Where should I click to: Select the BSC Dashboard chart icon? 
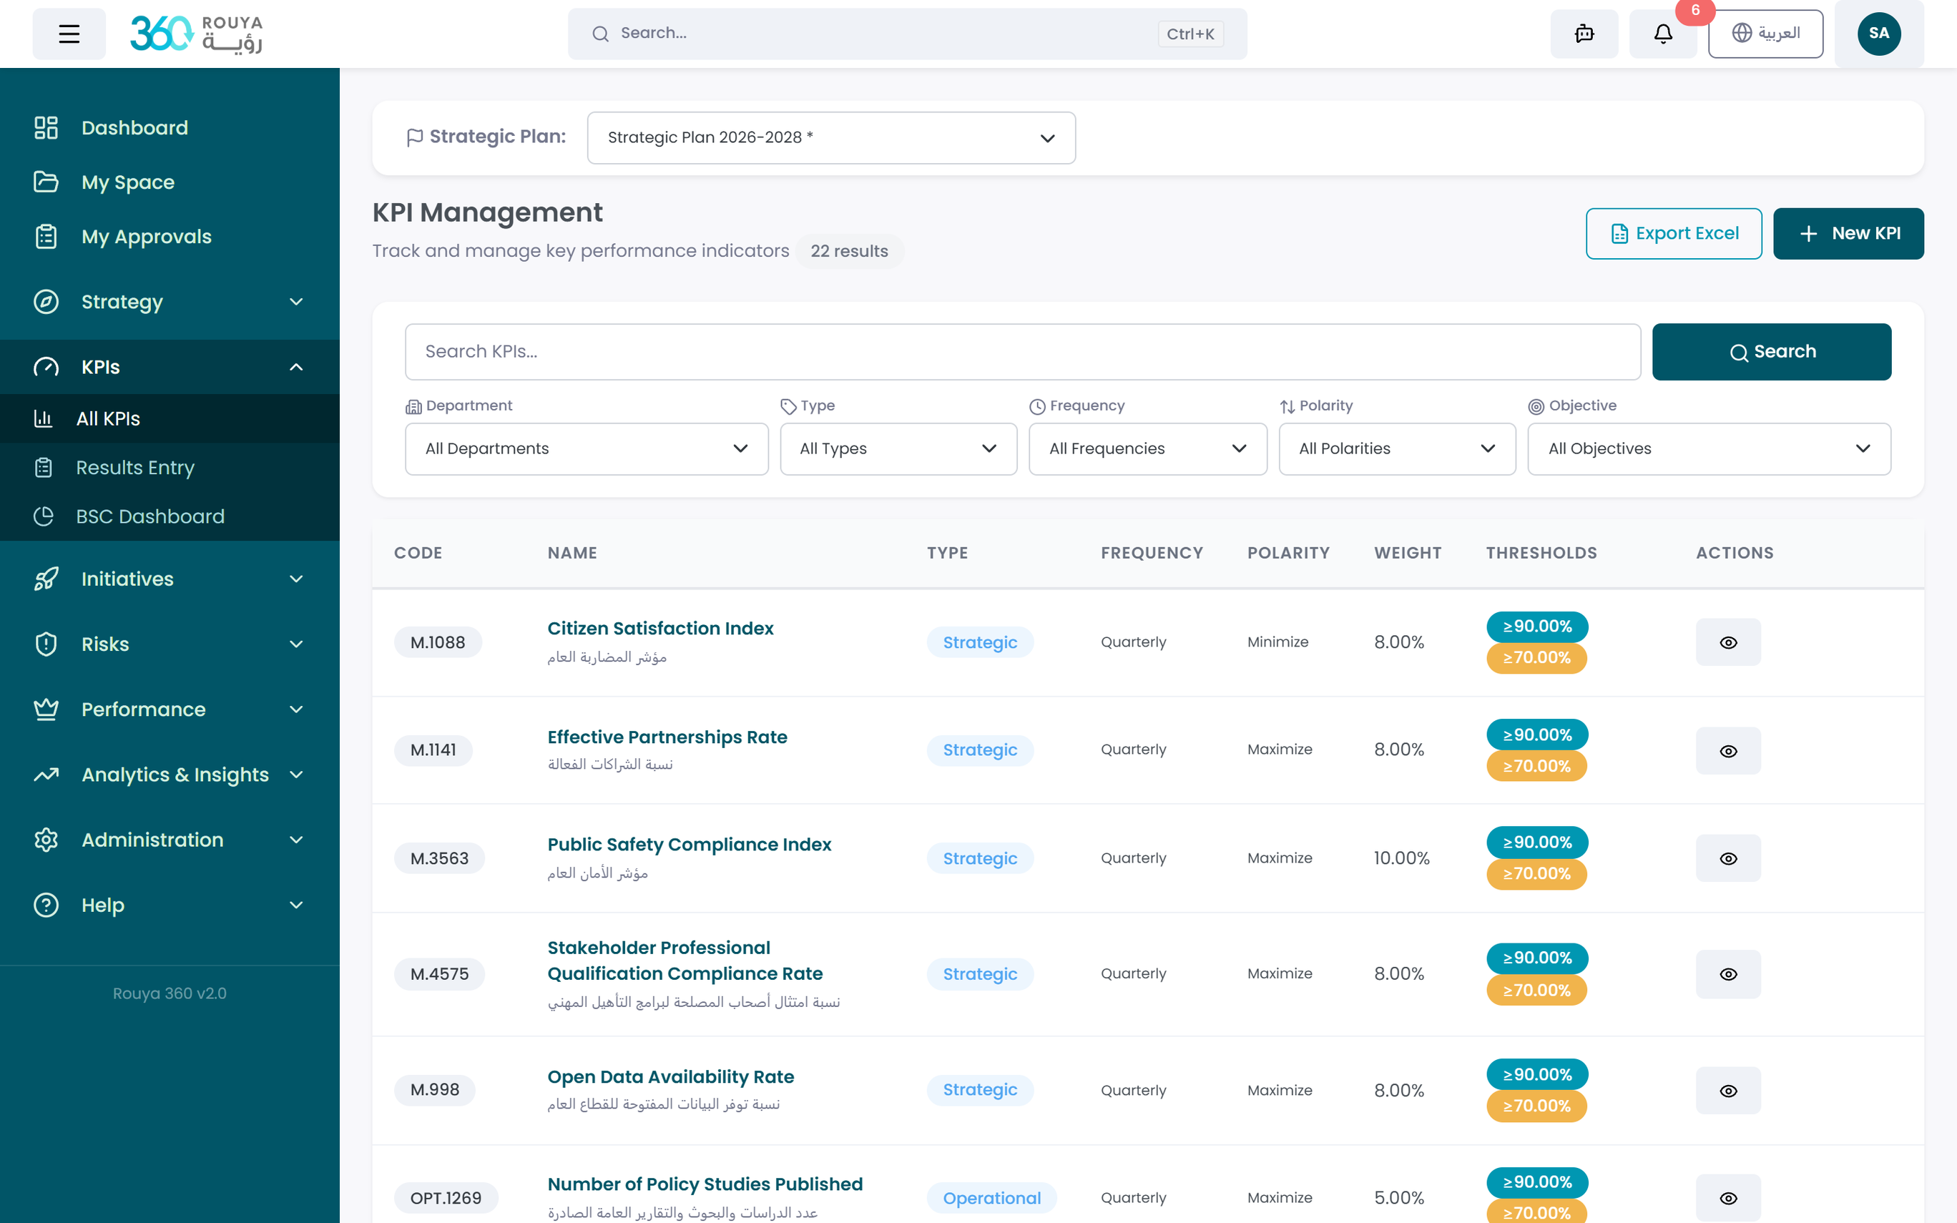(x=46, y=516)
